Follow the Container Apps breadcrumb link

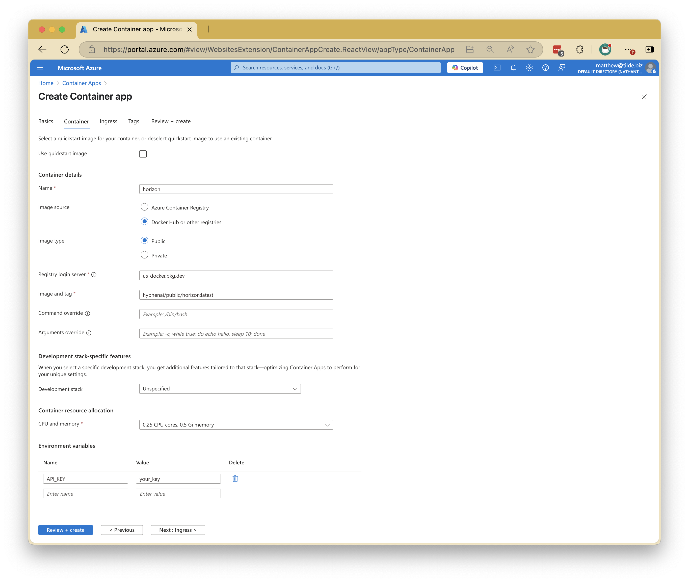pos(82,83)
